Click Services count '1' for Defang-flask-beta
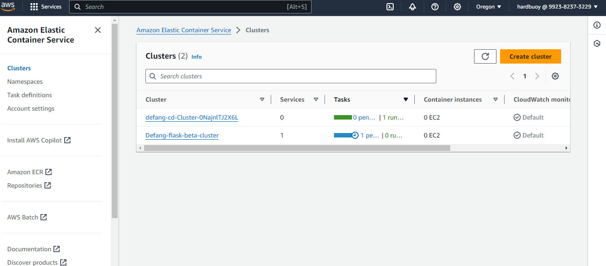Screen dimensions: 606x266 click(x=282, y=135)
